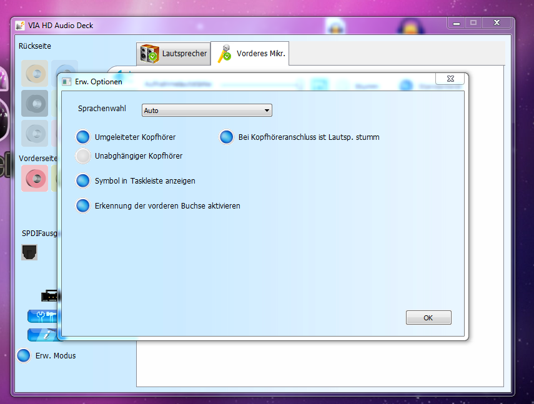Confirm the dialog with OK

(x=428, y=318)
